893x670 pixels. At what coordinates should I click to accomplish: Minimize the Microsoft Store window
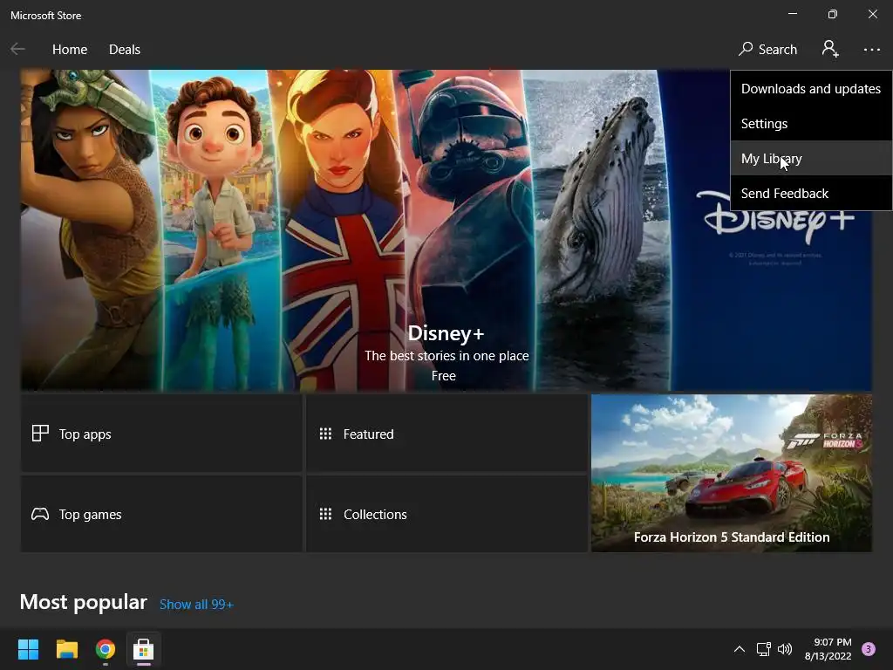(x=792, y=14)
